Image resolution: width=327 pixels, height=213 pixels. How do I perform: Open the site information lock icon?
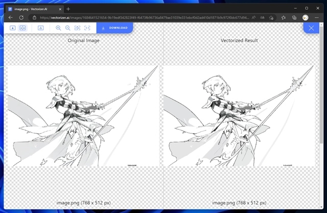click(x=35, y=18)
